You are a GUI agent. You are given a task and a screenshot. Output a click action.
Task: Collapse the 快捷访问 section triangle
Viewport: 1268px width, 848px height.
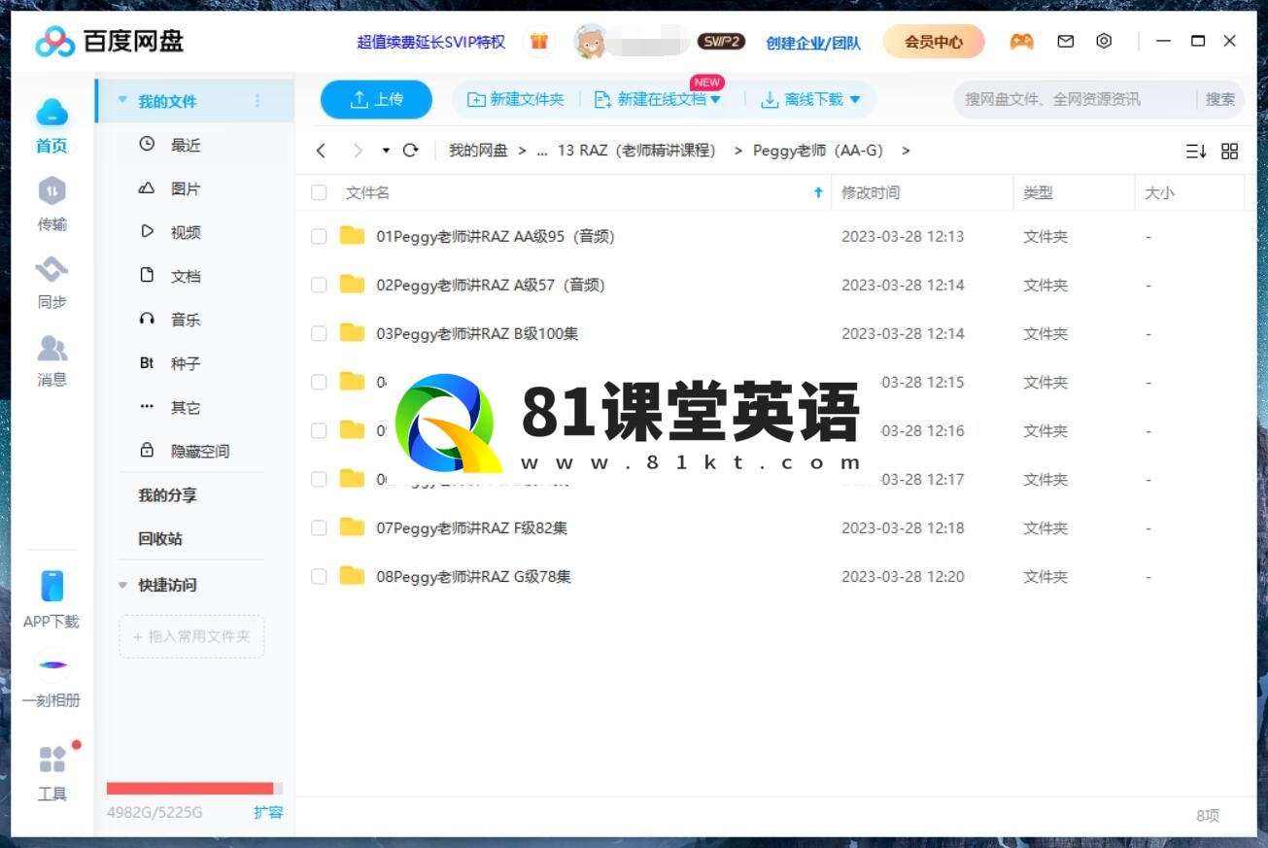click(x=122, y=585)
